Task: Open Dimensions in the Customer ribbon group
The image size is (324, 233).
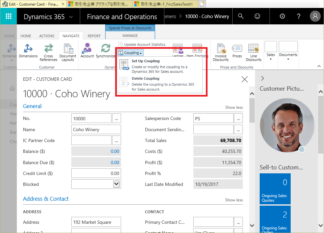Action: [x=28, y=51]
